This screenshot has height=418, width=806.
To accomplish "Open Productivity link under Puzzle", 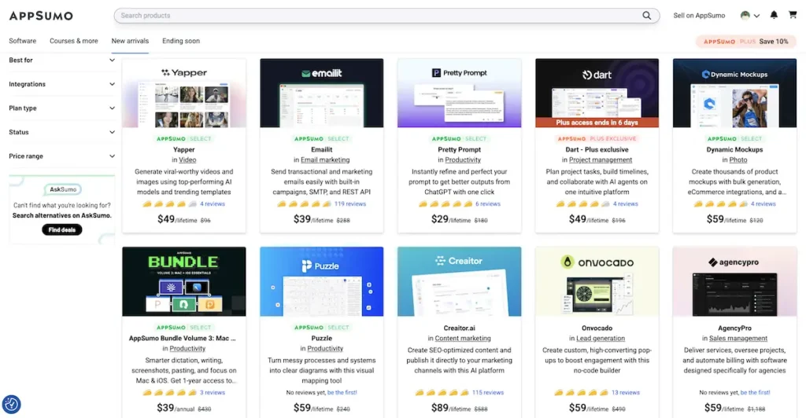I will click(x=325, y=349).
